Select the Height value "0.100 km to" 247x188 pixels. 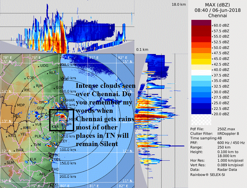pos(228,152)
